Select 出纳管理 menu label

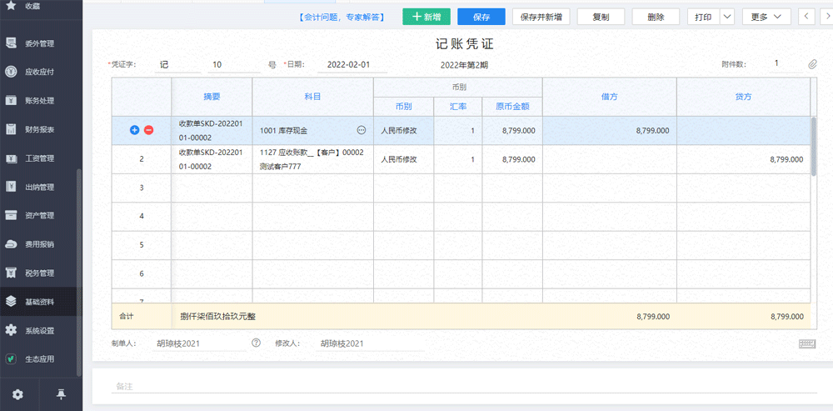coord(40,187)
